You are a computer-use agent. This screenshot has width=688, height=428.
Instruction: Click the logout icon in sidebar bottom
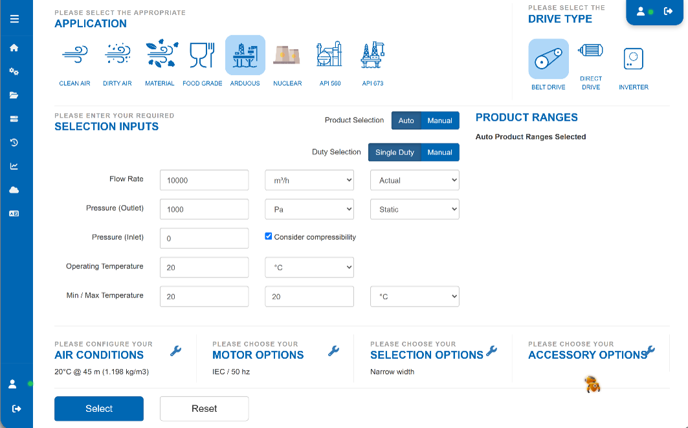tap(17, 409)
